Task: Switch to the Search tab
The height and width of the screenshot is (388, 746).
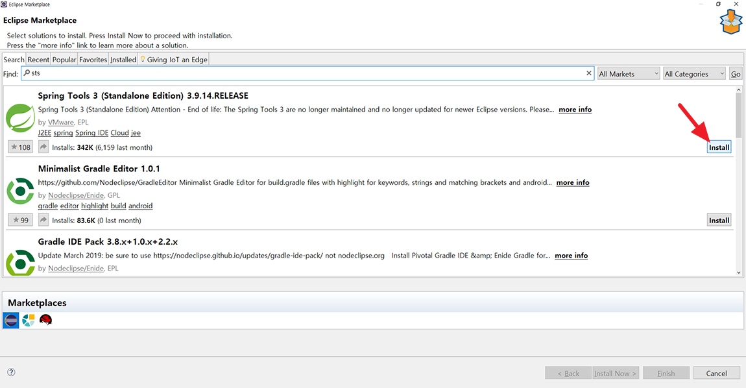Action: pos(14,60)
